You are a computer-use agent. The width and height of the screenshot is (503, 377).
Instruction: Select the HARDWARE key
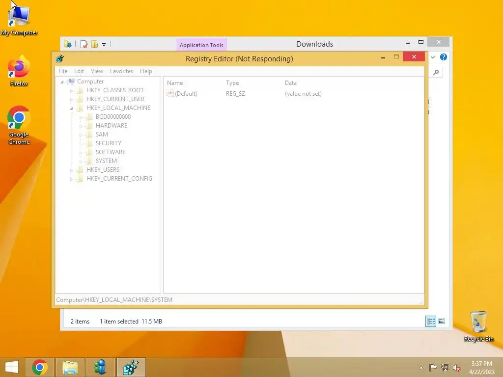(112, 125)
